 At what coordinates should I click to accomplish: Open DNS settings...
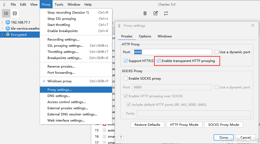point(76,96)
